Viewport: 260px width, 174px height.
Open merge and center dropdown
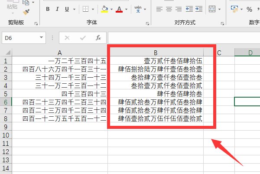point(220,9)
